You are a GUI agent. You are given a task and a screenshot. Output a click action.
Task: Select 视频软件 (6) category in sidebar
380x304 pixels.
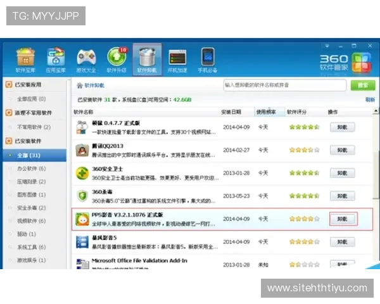(x=31, y=221)
